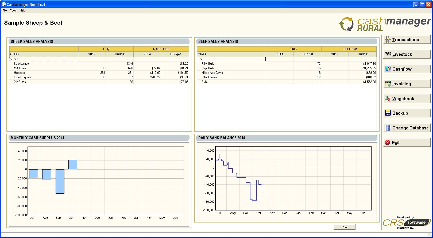This screenshot has width=433, height=238.
Task: Open the Transactions module
Action: (407, 40)
